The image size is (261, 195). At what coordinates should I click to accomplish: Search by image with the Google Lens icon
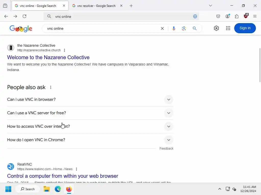[184, 28]
